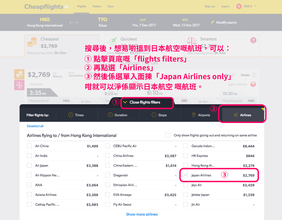The height and width of the screenshot is (220, 282).
Task: Check the Air India airline box
Action: click(29, 155)
